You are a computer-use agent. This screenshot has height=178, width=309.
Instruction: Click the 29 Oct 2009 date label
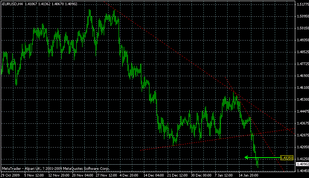[x=10, y=175]
